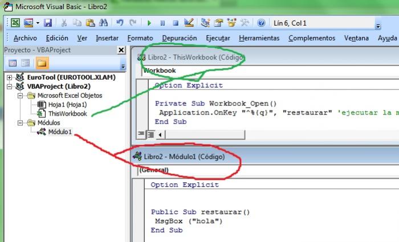Click Procedure View button in ThisWorkbook window
This screenshot has width=399, height=242.
point(141,134)
